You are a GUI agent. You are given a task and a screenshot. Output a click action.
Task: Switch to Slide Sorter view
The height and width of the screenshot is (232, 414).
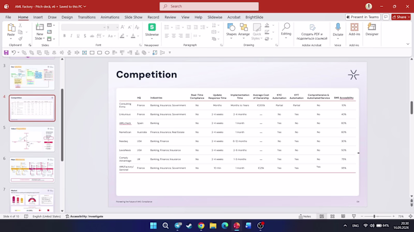[332, 216]
